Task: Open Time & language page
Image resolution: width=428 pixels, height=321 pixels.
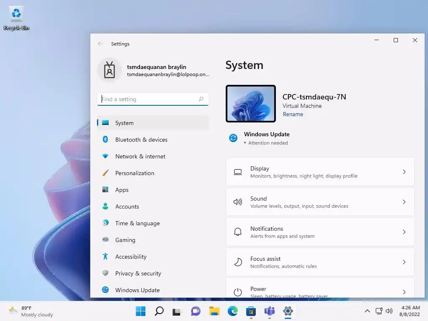Action: [153, 223]
